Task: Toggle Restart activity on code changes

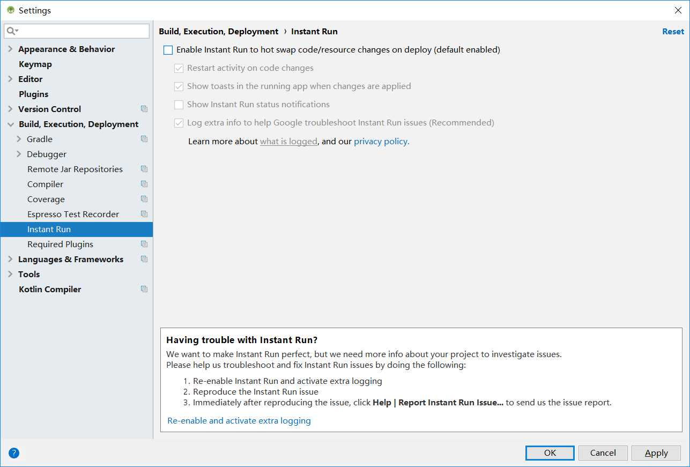Action: tap(179, 68)
